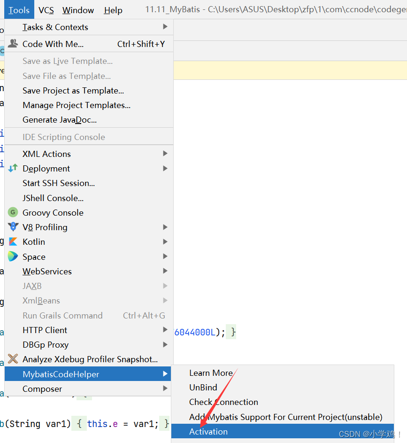Click the Deployment arrows icon

click(x=13, y=168)
